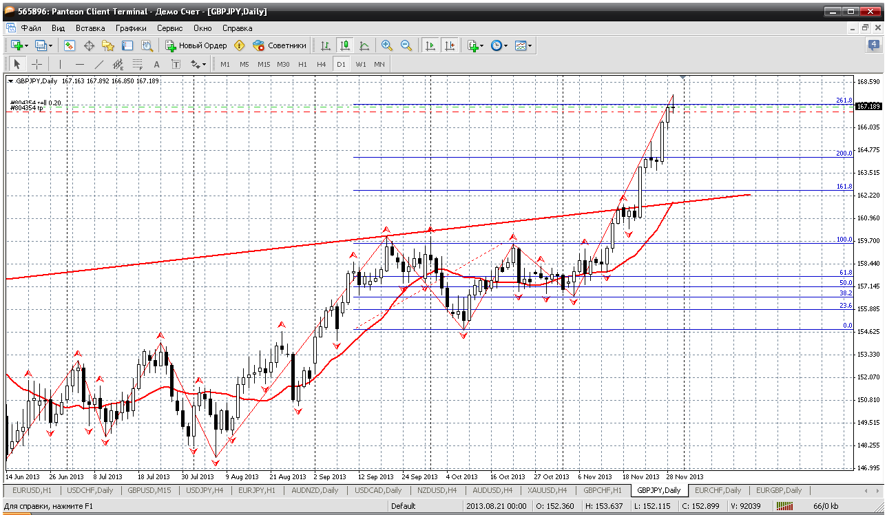The width and height of the screenshot is (887, 515).
Task: Zoom out on the chart
Action: point(406,45)
